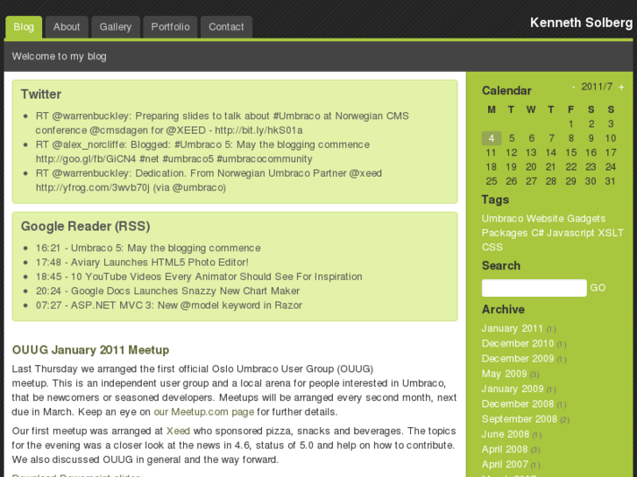Select day 27 in the calendar
The width and height of the screenshot is (637, 477).
pyautogui.click(x=531, y=181)
